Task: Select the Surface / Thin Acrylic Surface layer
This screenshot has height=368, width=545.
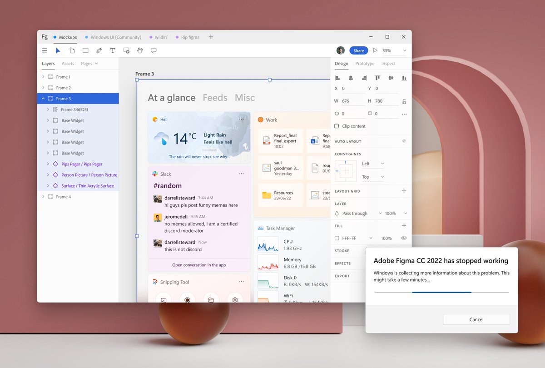Action: [78, 186]
